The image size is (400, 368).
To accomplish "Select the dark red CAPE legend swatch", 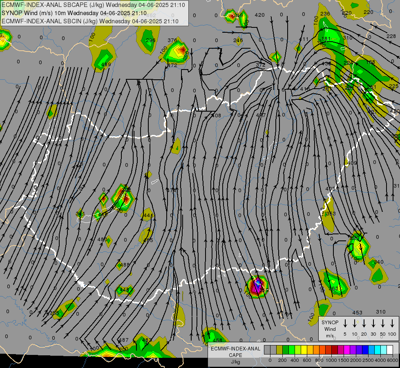I will pyautogui.click(x=335, y=350).
